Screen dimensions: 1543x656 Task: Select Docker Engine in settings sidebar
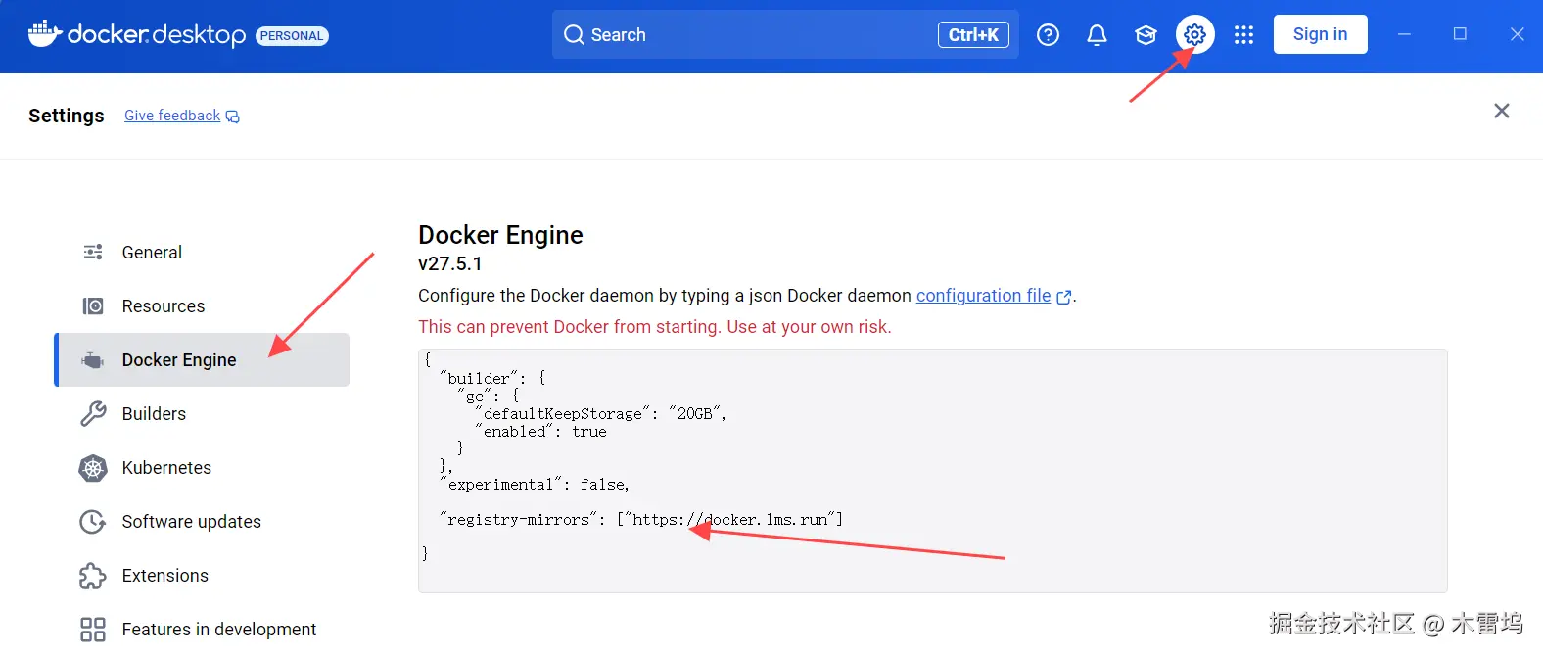point(202,359)
